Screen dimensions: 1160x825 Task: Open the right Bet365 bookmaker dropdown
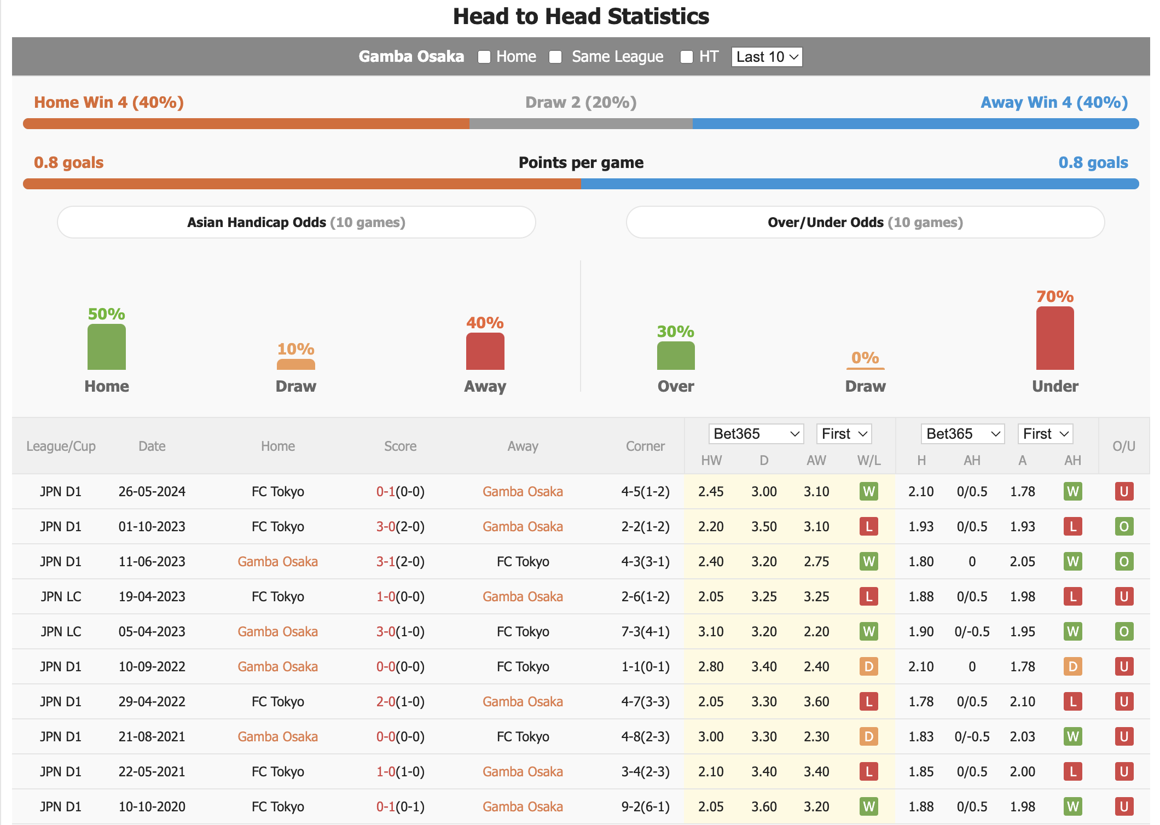962,434
